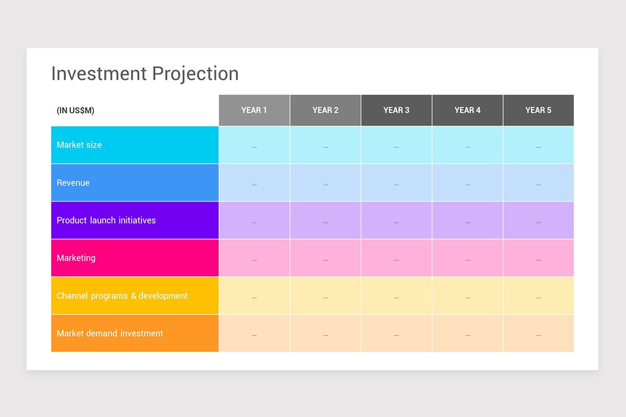Click the YEAR 3 column header
Screen dimensions: 626x417
tap(396, 110)
